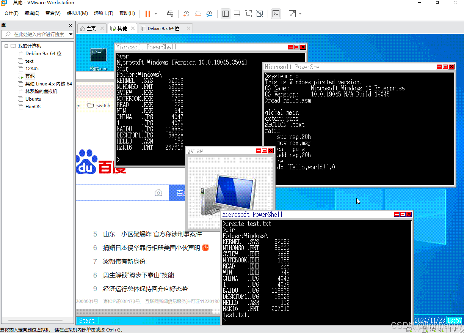The image size is (464, 333).
Task: Open the 查看(V) menu
Action: (53, 13)
